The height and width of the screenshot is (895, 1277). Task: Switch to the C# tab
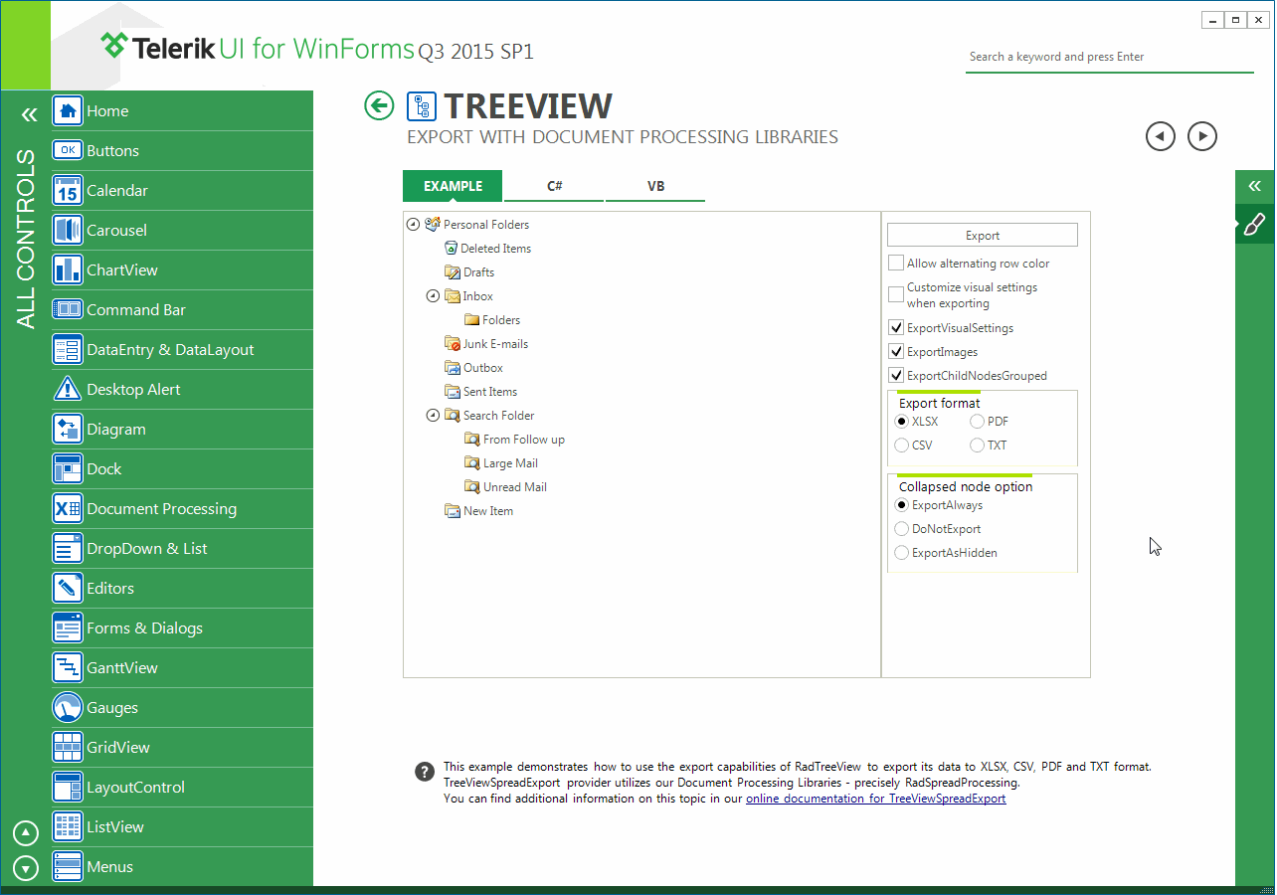pyautogui.click(x=554, y=186)
